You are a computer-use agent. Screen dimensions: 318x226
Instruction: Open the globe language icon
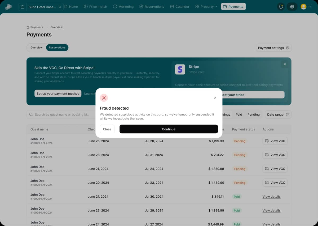point(292,7)
